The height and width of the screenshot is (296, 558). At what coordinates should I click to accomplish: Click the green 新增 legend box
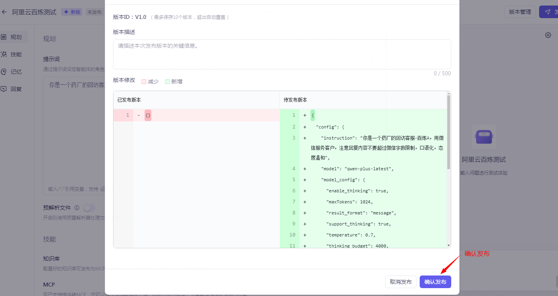(167, 82)
